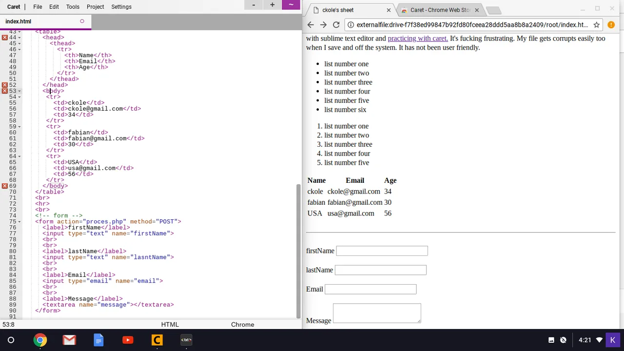The height and width of the screenshot is (351, 624).
Task: Click the lastName text input
Action: (x=381, y=270)
